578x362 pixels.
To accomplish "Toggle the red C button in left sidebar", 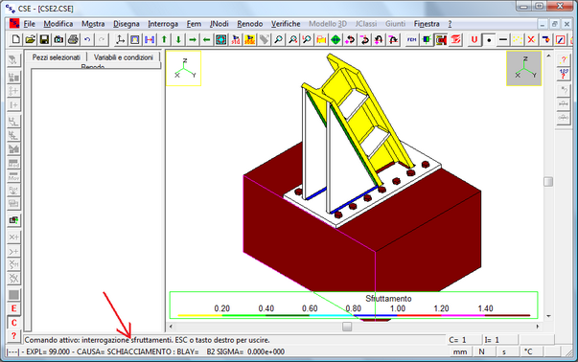I will (x=13, y=323).
